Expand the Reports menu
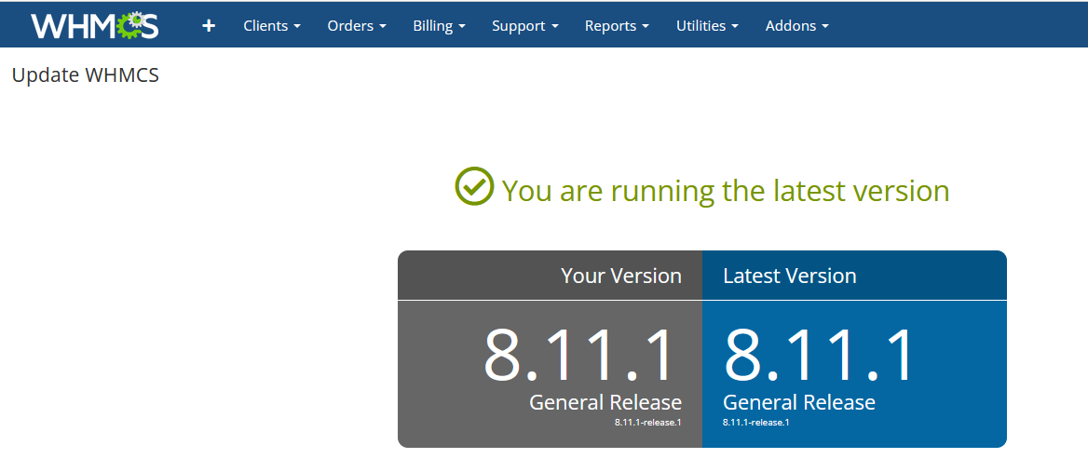This screenshot has width=1088, height=472. click(617, 26)
